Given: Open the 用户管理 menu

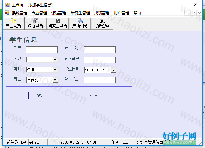Looking at the screenshot, I should point(121,13).
